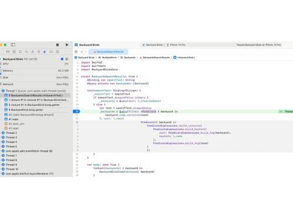Click ForEach(backyards) line in body
This screenshot has width=293, height=219.
point(118,168)
